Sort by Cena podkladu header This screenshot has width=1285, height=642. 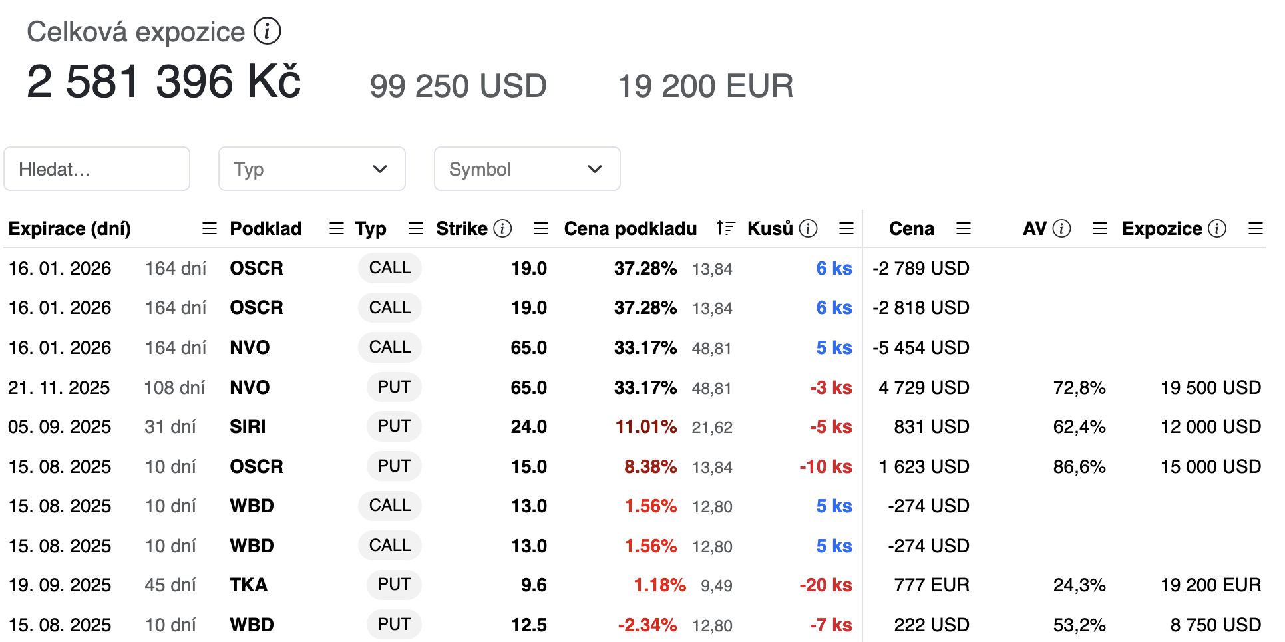(x=630, y=229)
